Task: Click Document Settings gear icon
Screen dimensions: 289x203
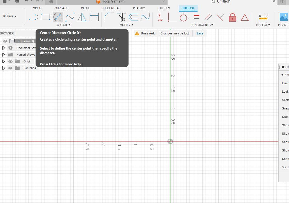Action: (10, 48)
